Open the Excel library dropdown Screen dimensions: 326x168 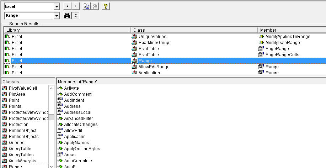[57, 7]
